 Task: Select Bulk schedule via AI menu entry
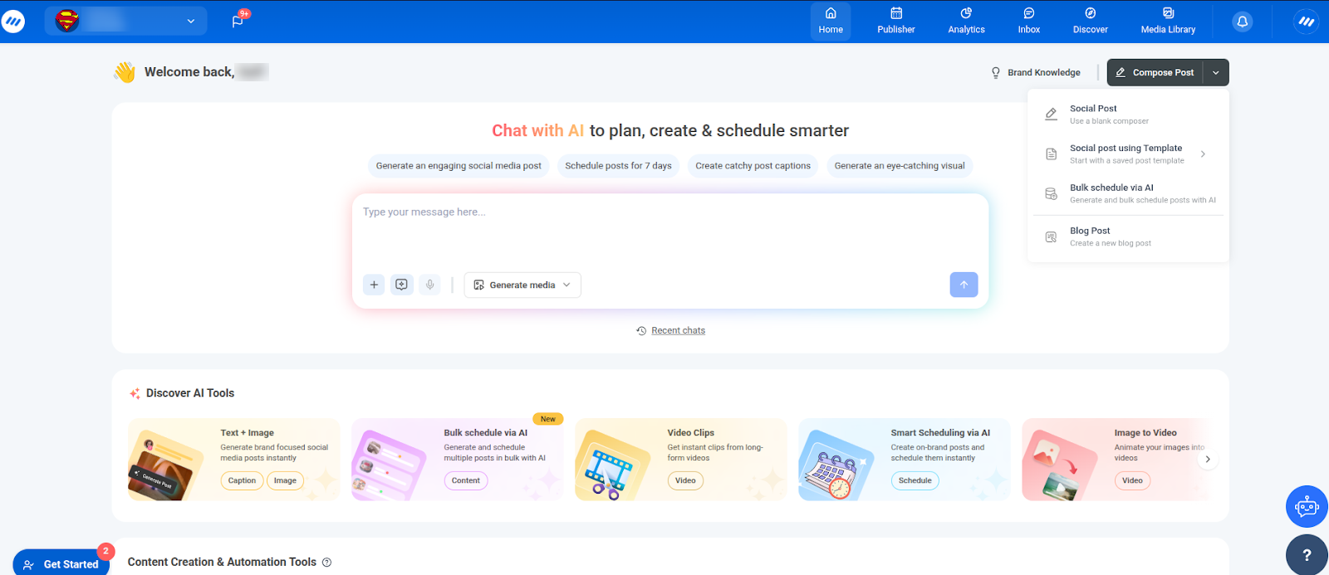pyautogui.click(x=1128, y=194)
